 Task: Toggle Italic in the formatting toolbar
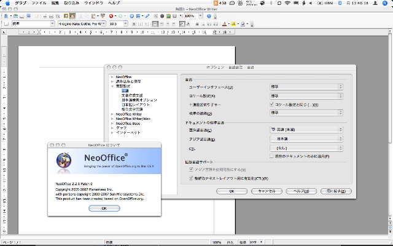coord(141,24)
